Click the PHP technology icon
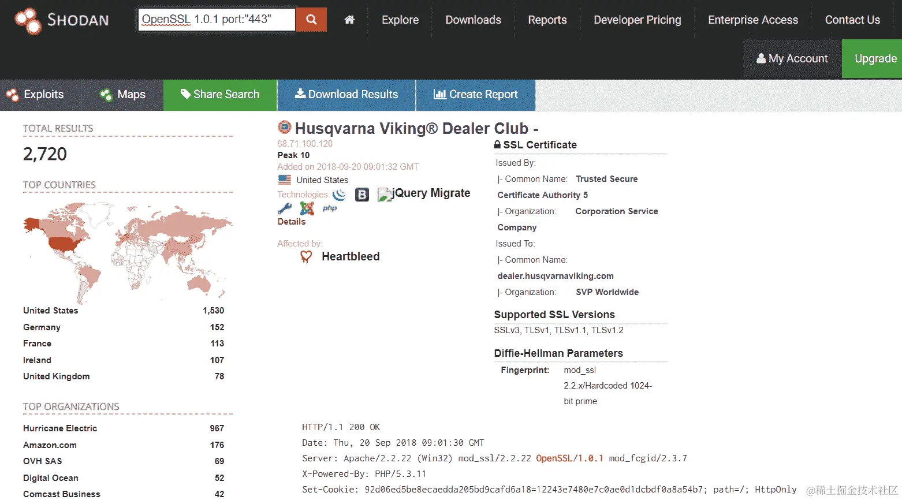Screen dimensions: 902x500 pos(330,208)
